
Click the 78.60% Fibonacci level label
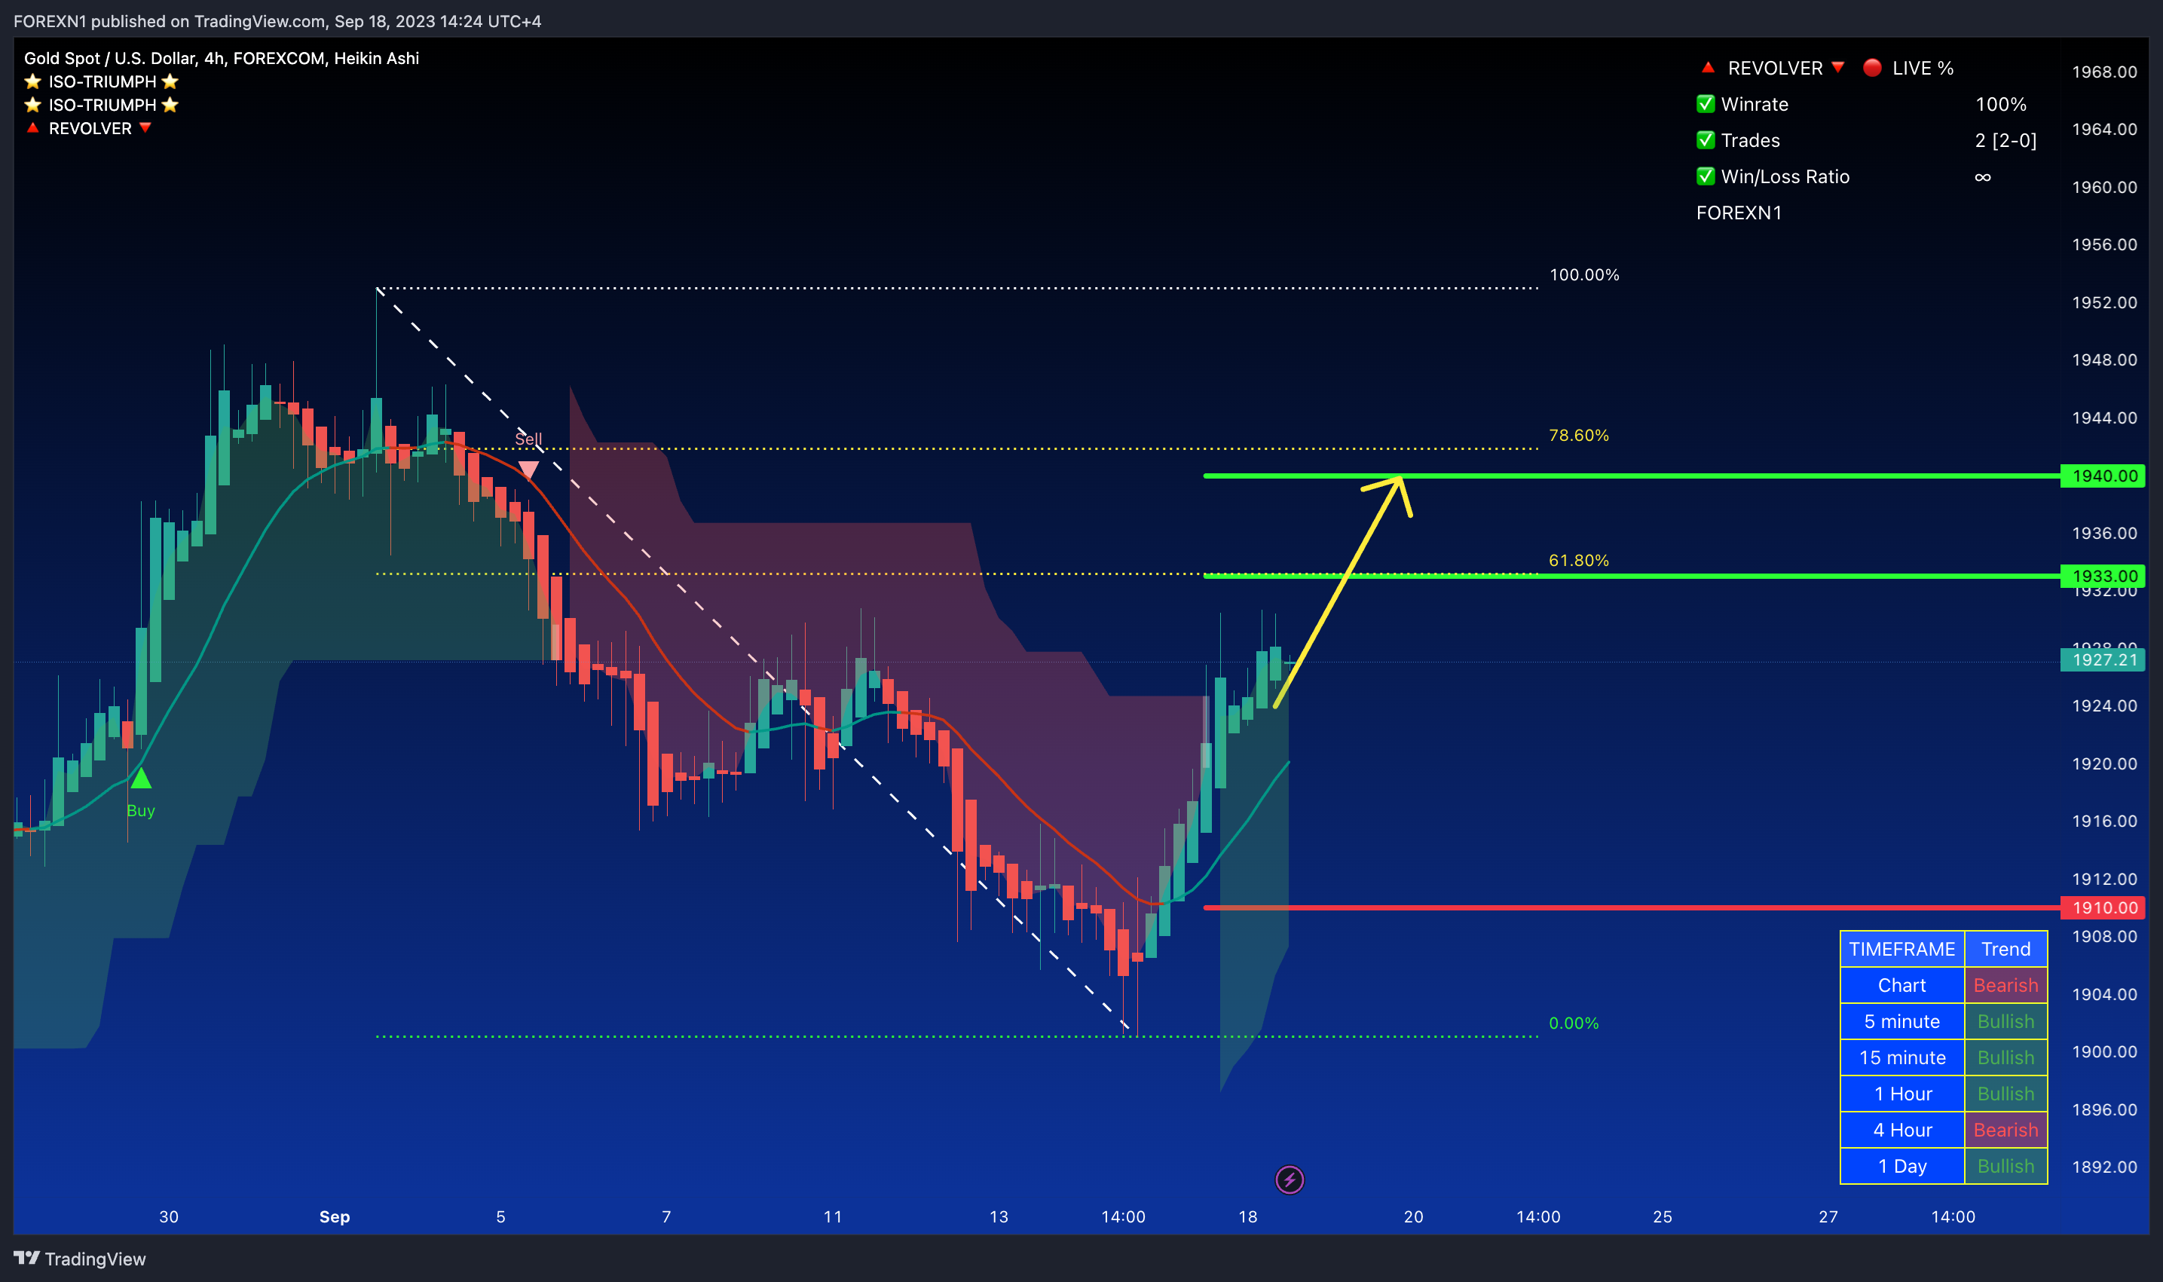point(1579,436)
